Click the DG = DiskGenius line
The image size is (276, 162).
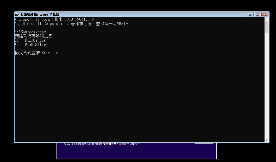pyautogui.click(x=30, y=40)
